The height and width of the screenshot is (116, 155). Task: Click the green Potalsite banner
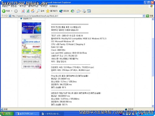click(x=31, y=51)
